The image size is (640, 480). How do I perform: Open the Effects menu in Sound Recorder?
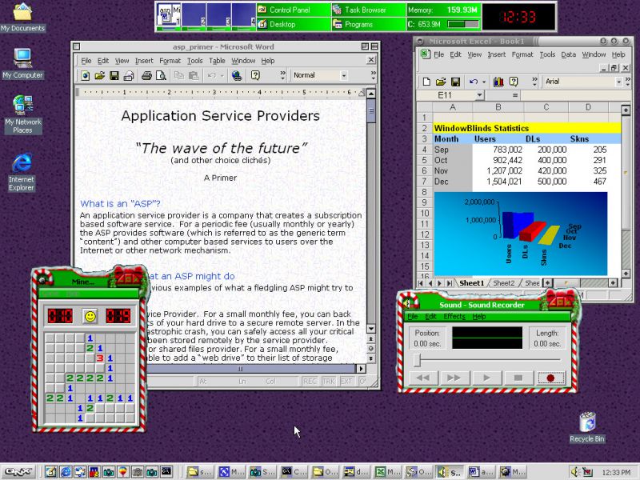tap(454, 316)
